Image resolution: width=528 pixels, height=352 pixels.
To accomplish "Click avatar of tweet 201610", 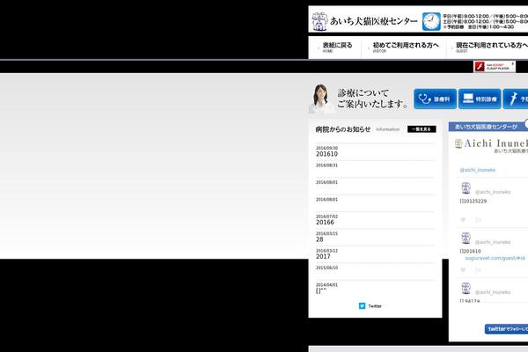I will coord(466,238).
